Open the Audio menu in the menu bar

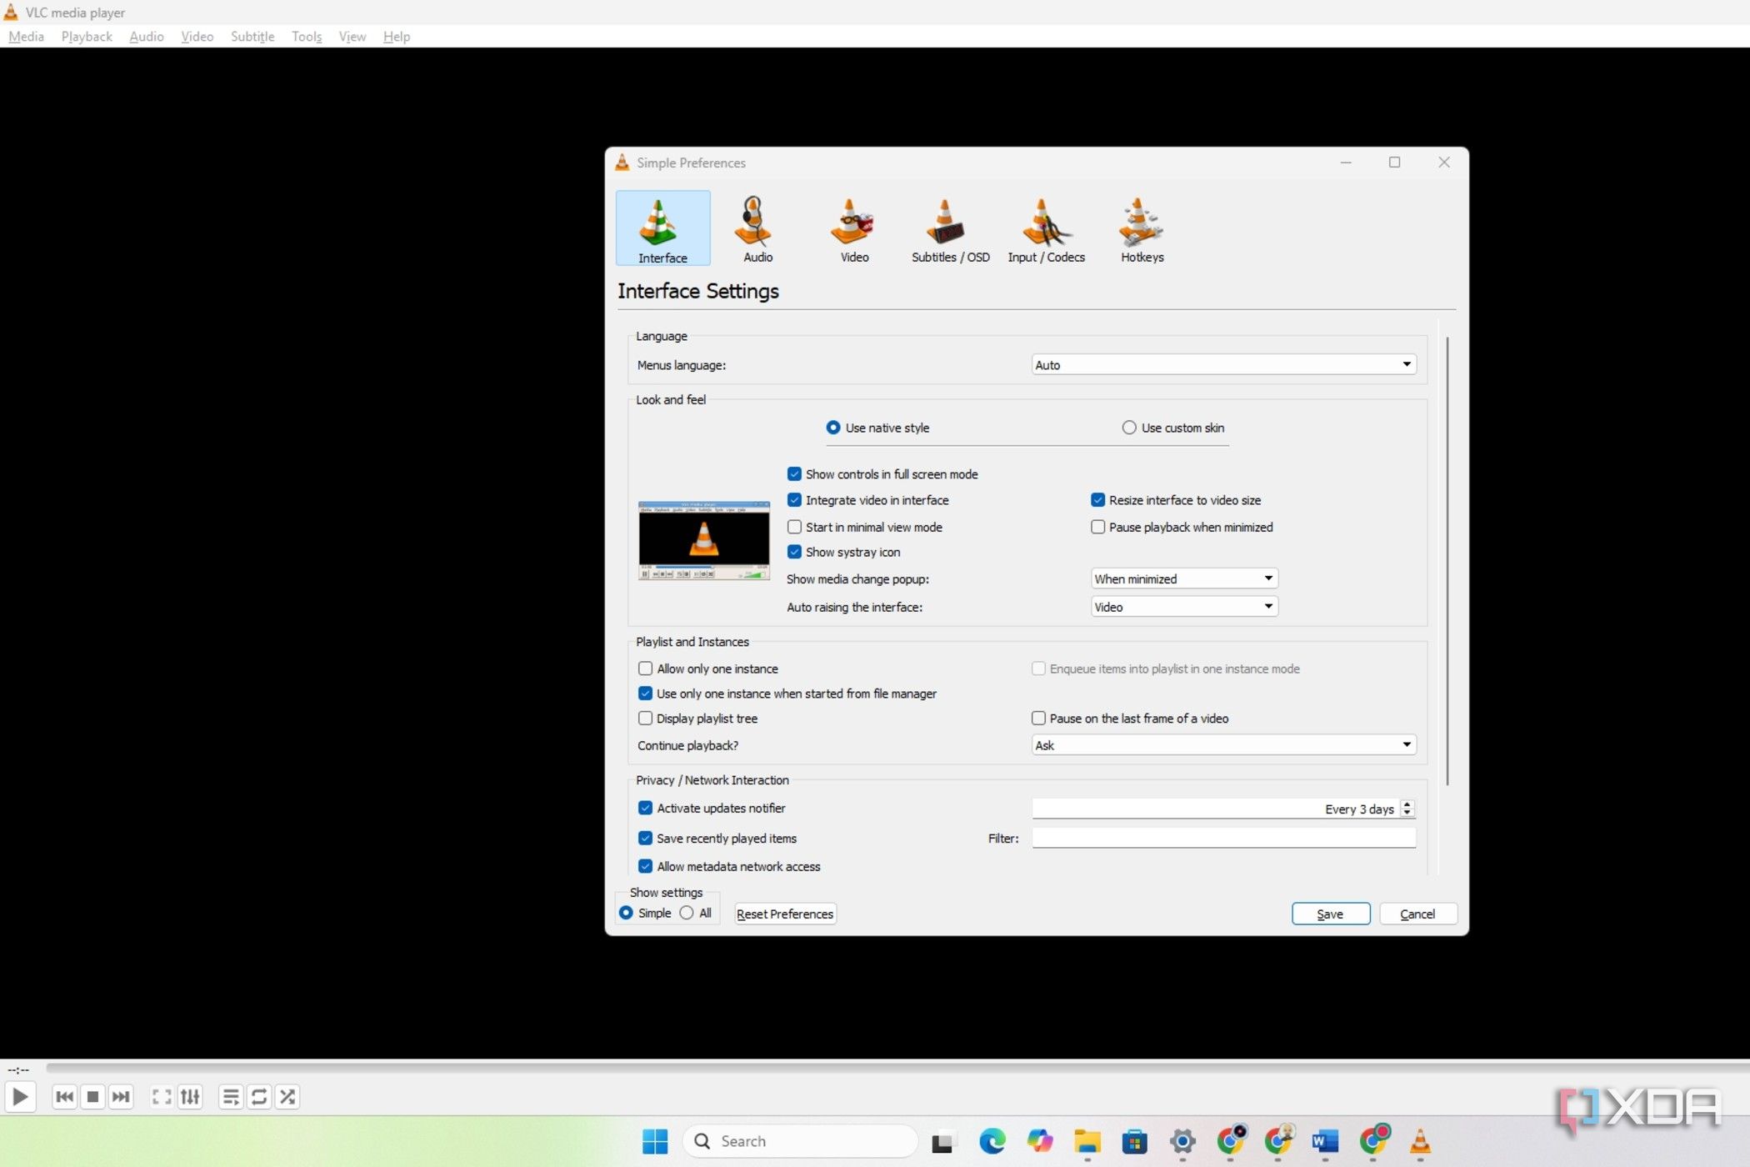[147, 37]
